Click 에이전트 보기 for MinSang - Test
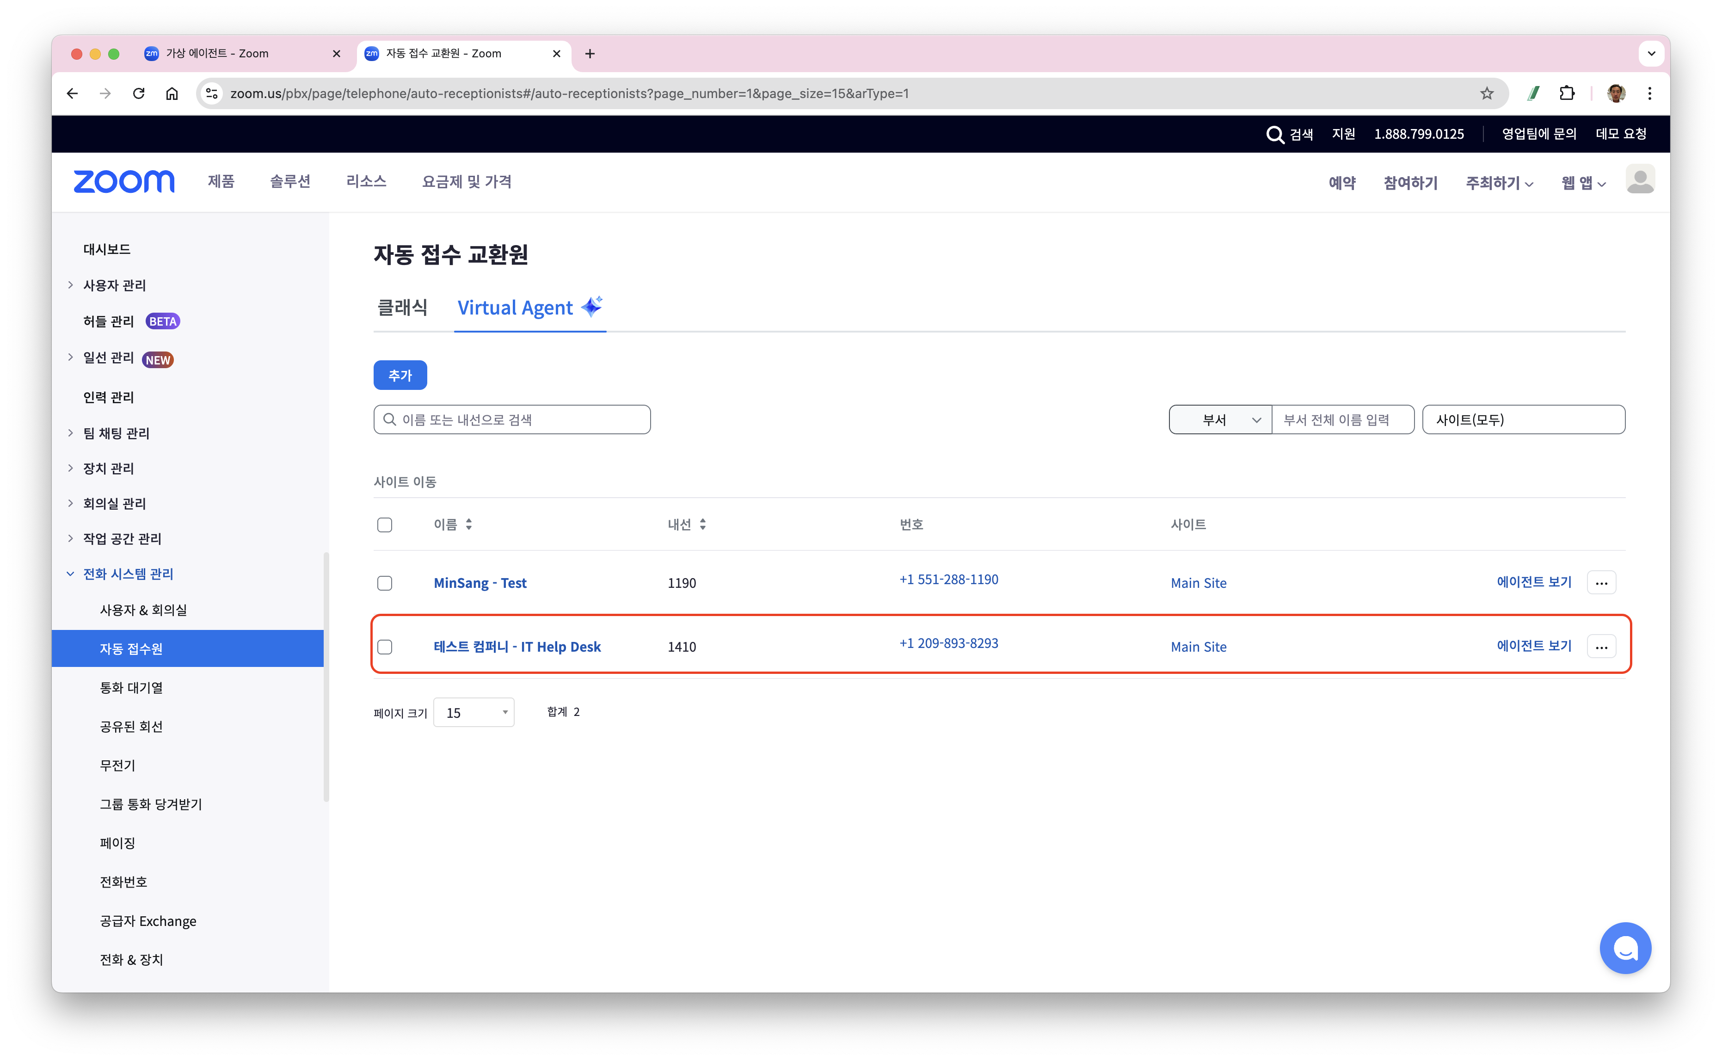The image size is (1722, 1061). 1533,582
